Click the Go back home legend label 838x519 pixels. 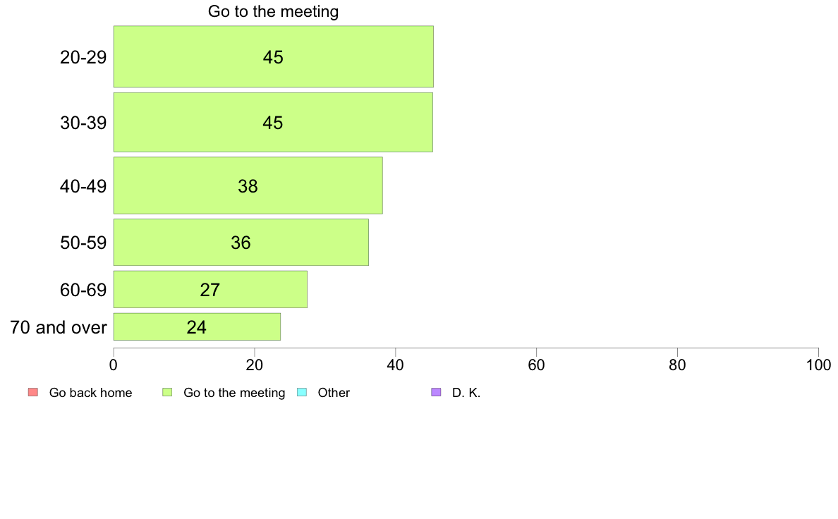coord(90,393)
